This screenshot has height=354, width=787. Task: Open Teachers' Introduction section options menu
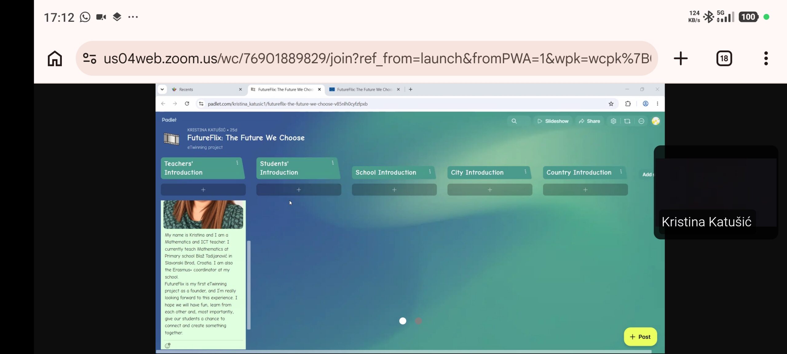[237, 163]
